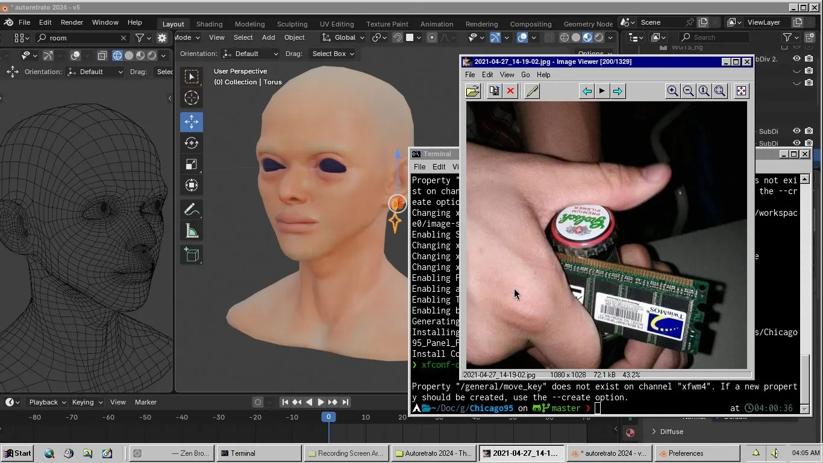Toggle snapping magnet icon in viewport header
Screen dimensions: 823x463
[397, 37]
